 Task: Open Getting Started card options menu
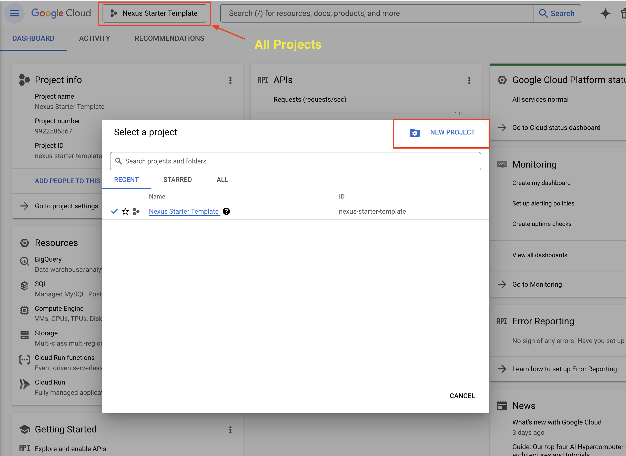coord(230,430)
